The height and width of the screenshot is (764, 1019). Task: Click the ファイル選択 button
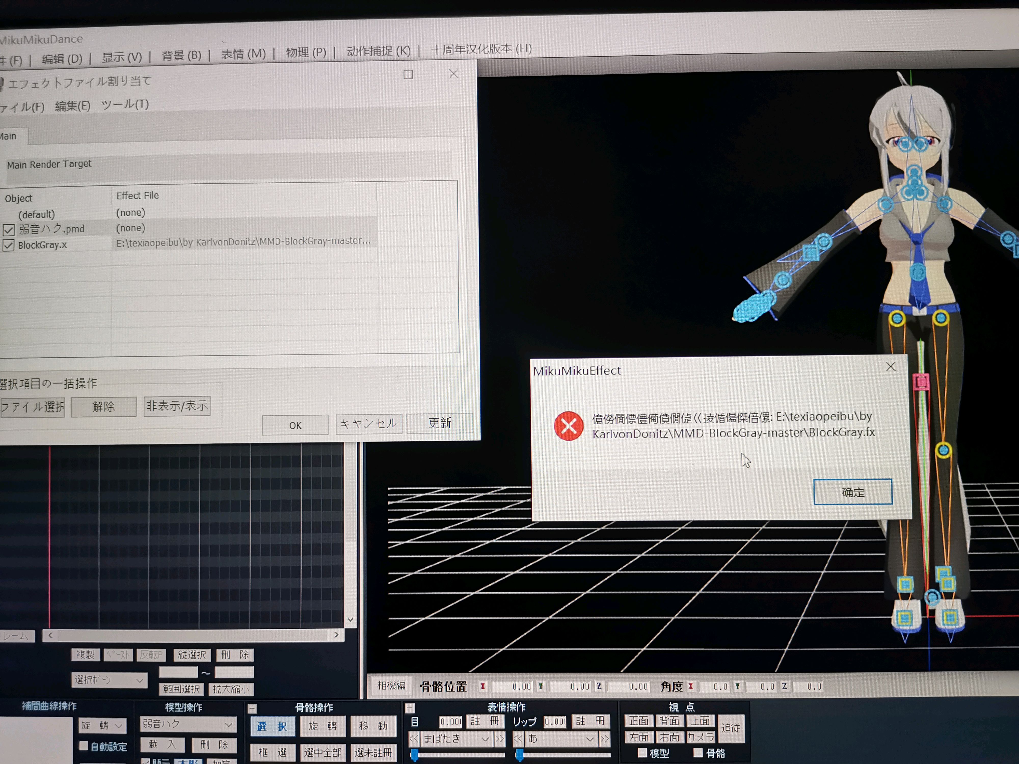point(32,407)
